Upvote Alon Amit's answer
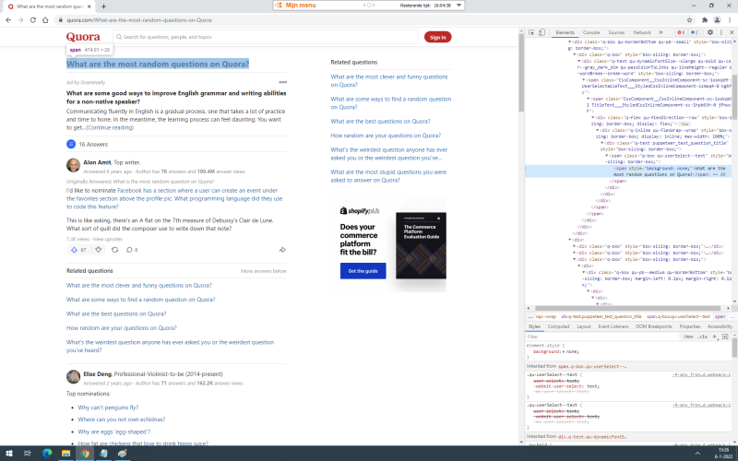The width and height of the screenshot is (738, 461). click(x=75, y=250)
